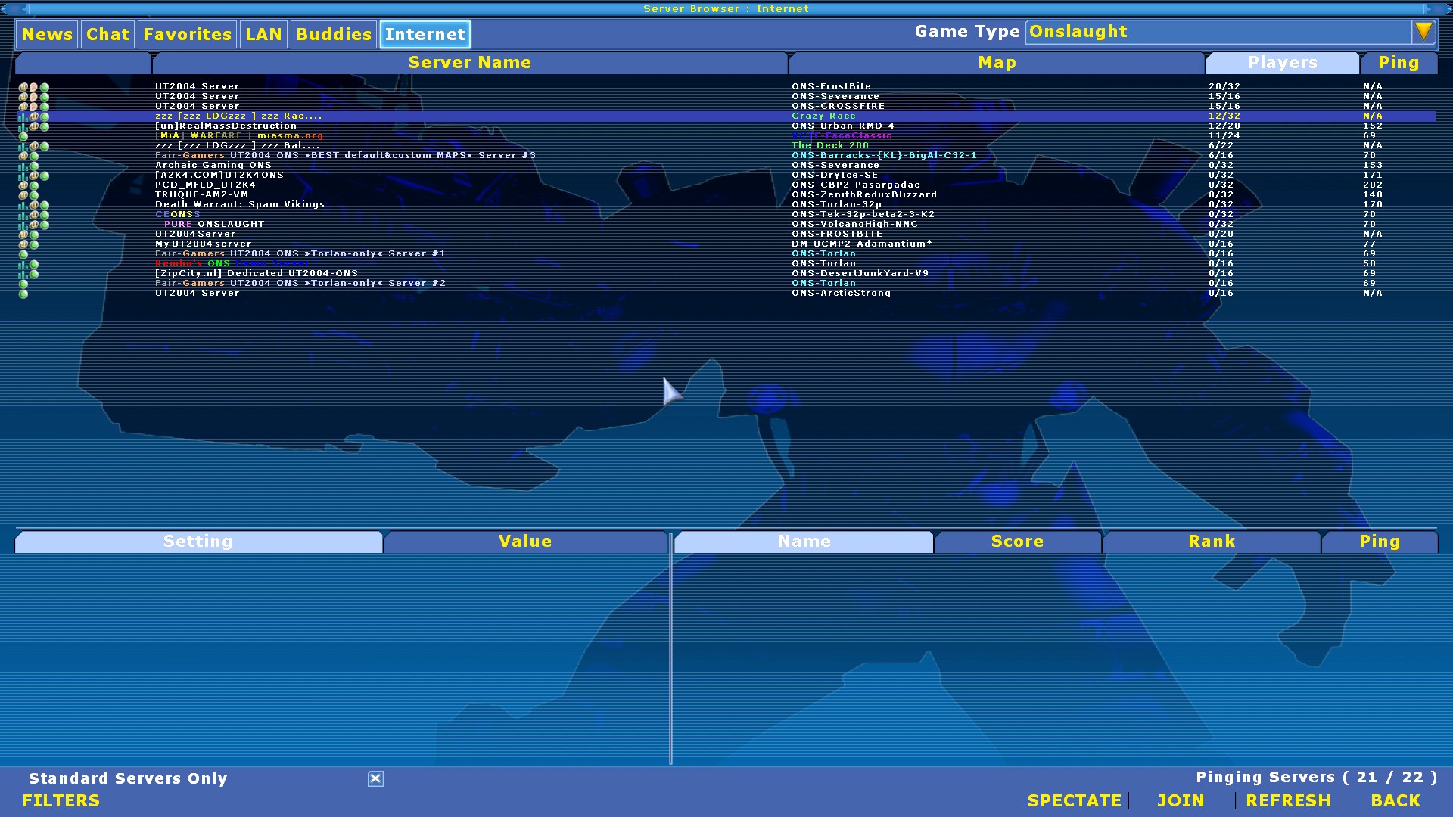Click the green ball icon on the [A2K4.COM]UT2K4ONS row

point(45,176)
